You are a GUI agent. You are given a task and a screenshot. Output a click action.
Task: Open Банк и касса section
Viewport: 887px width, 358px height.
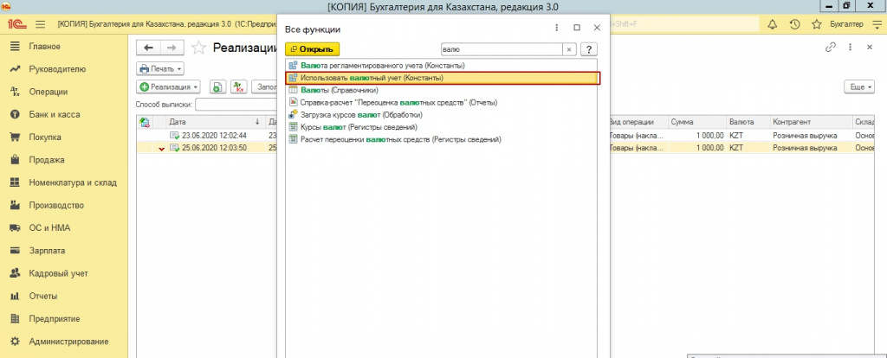(55, 114)
